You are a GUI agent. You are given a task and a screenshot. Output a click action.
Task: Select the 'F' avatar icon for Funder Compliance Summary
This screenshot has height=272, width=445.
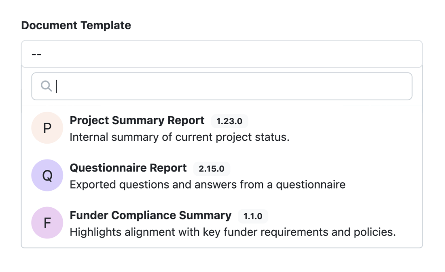47,223
